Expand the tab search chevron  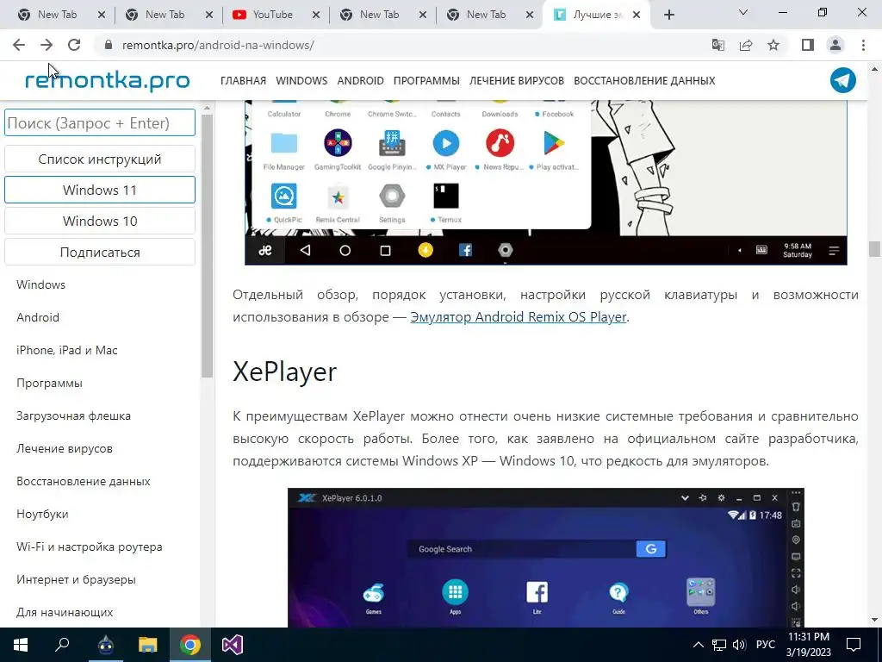tap(743, 12)
